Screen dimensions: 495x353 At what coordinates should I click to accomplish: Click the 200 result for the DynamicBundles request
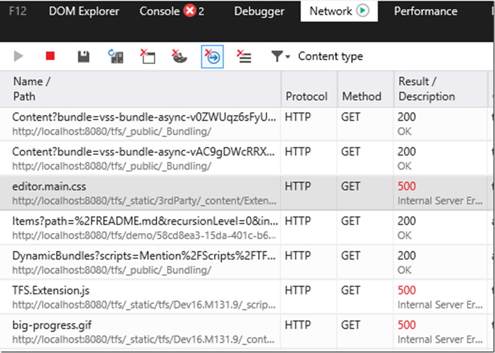(x=407, y=255)
